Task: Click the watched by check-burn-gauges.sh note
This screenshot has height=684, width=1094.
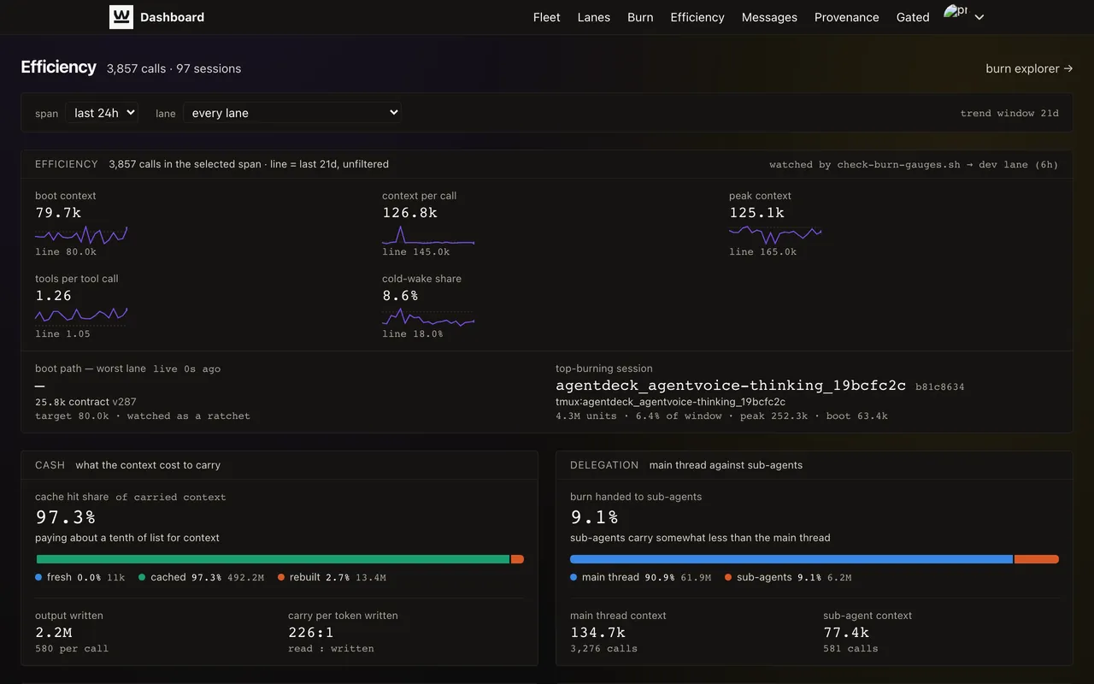Action: click(x=914, y=164)
